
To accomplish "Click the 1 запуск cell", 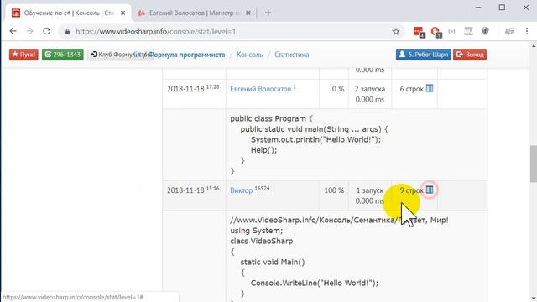I will coord(370,195).
